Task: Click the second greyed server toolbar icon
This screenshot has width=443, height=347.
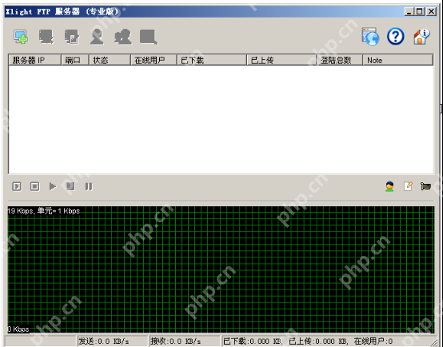Action: pyautogui.click(x=46, y=37)
